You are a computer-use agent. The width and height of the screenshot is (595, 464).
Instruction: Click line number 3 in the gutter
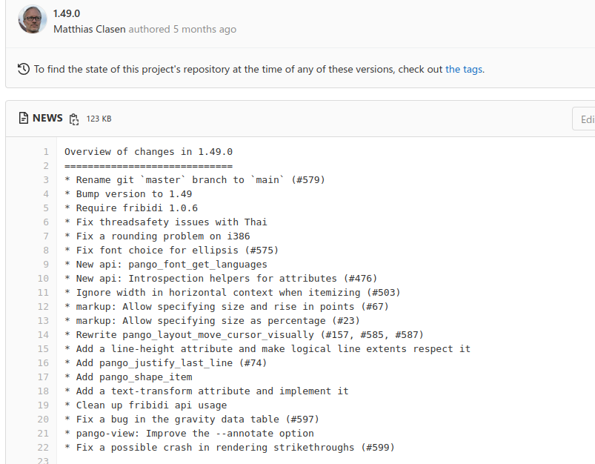46,180
